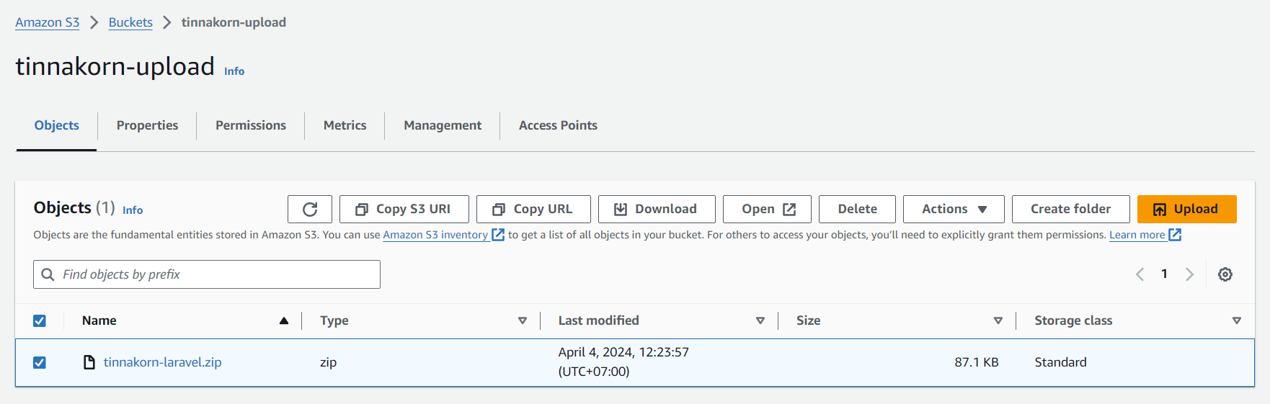Open the Amazon S3 inventory link
The image size is (1270, 404).
(x=435, y=235)
